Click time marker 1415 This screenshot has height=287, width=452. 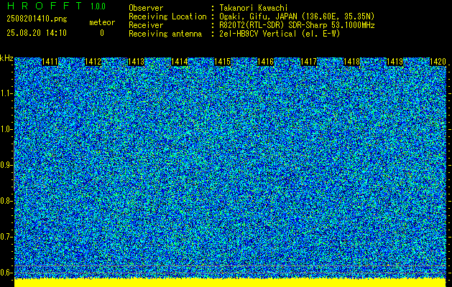click(x=223, y=62)
